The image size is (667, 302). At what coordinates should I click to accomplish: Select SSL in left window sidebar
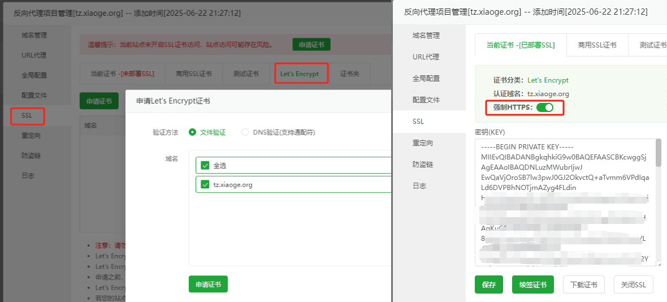click(27, 116)
